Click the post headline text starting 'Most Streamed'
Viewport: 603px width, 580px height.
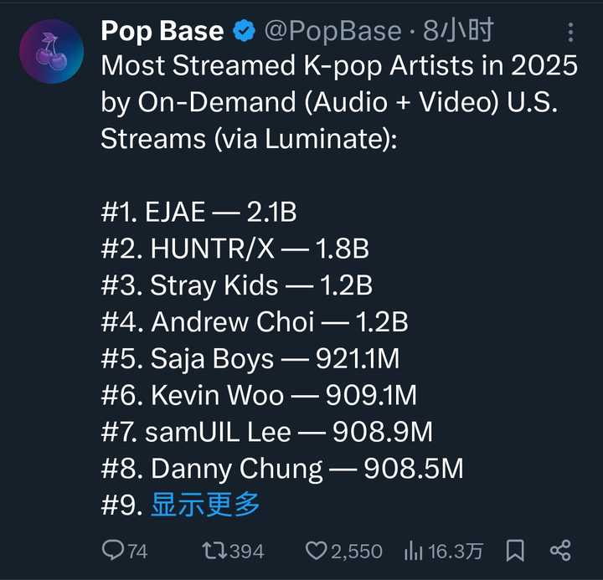pyautogui.click(x=339, y=101)
